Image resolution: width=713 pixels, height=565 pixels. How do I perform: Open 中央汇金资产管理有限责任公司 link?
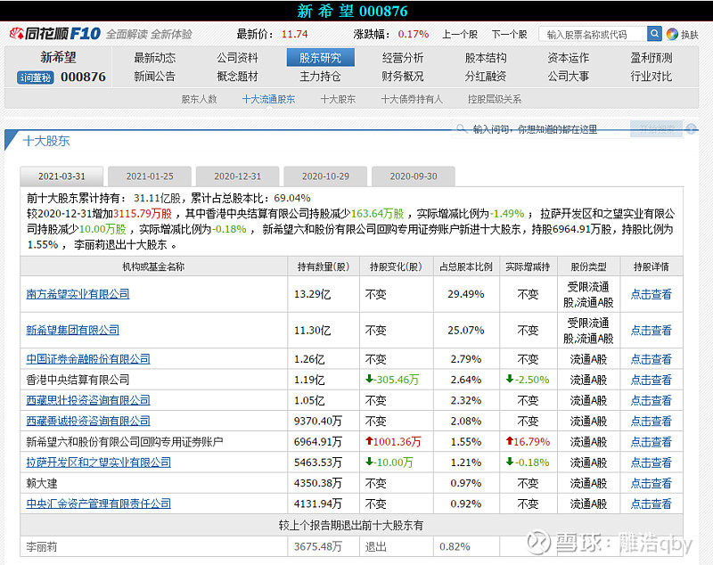tap(99, 504)
